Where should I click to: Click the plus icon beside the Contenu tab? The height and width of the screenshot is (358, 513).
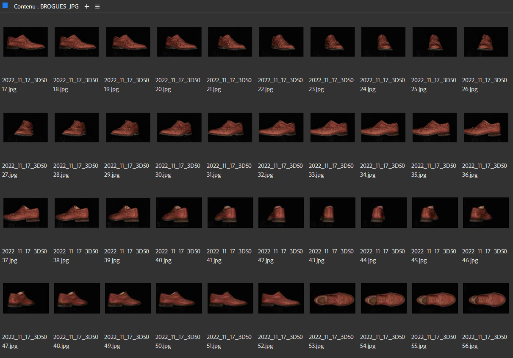tap(87, 7)
